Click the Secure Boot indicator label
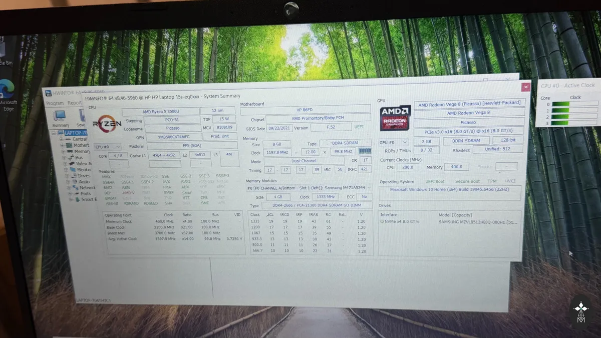This screenshot has height=338, width=601. coord(467,181)
